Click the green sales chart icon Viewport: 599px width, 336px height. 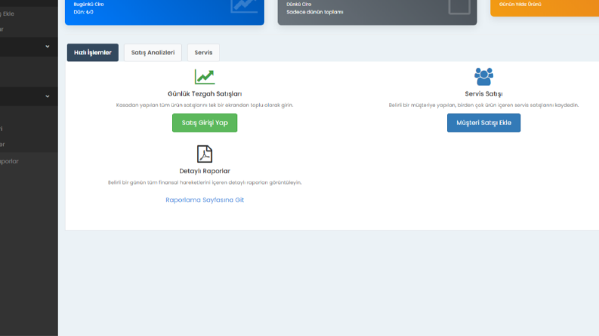(205, 77)
